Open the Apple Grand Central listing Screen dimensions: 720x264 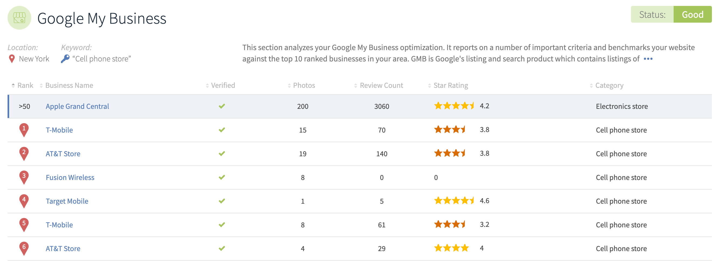tap(77, 106)
